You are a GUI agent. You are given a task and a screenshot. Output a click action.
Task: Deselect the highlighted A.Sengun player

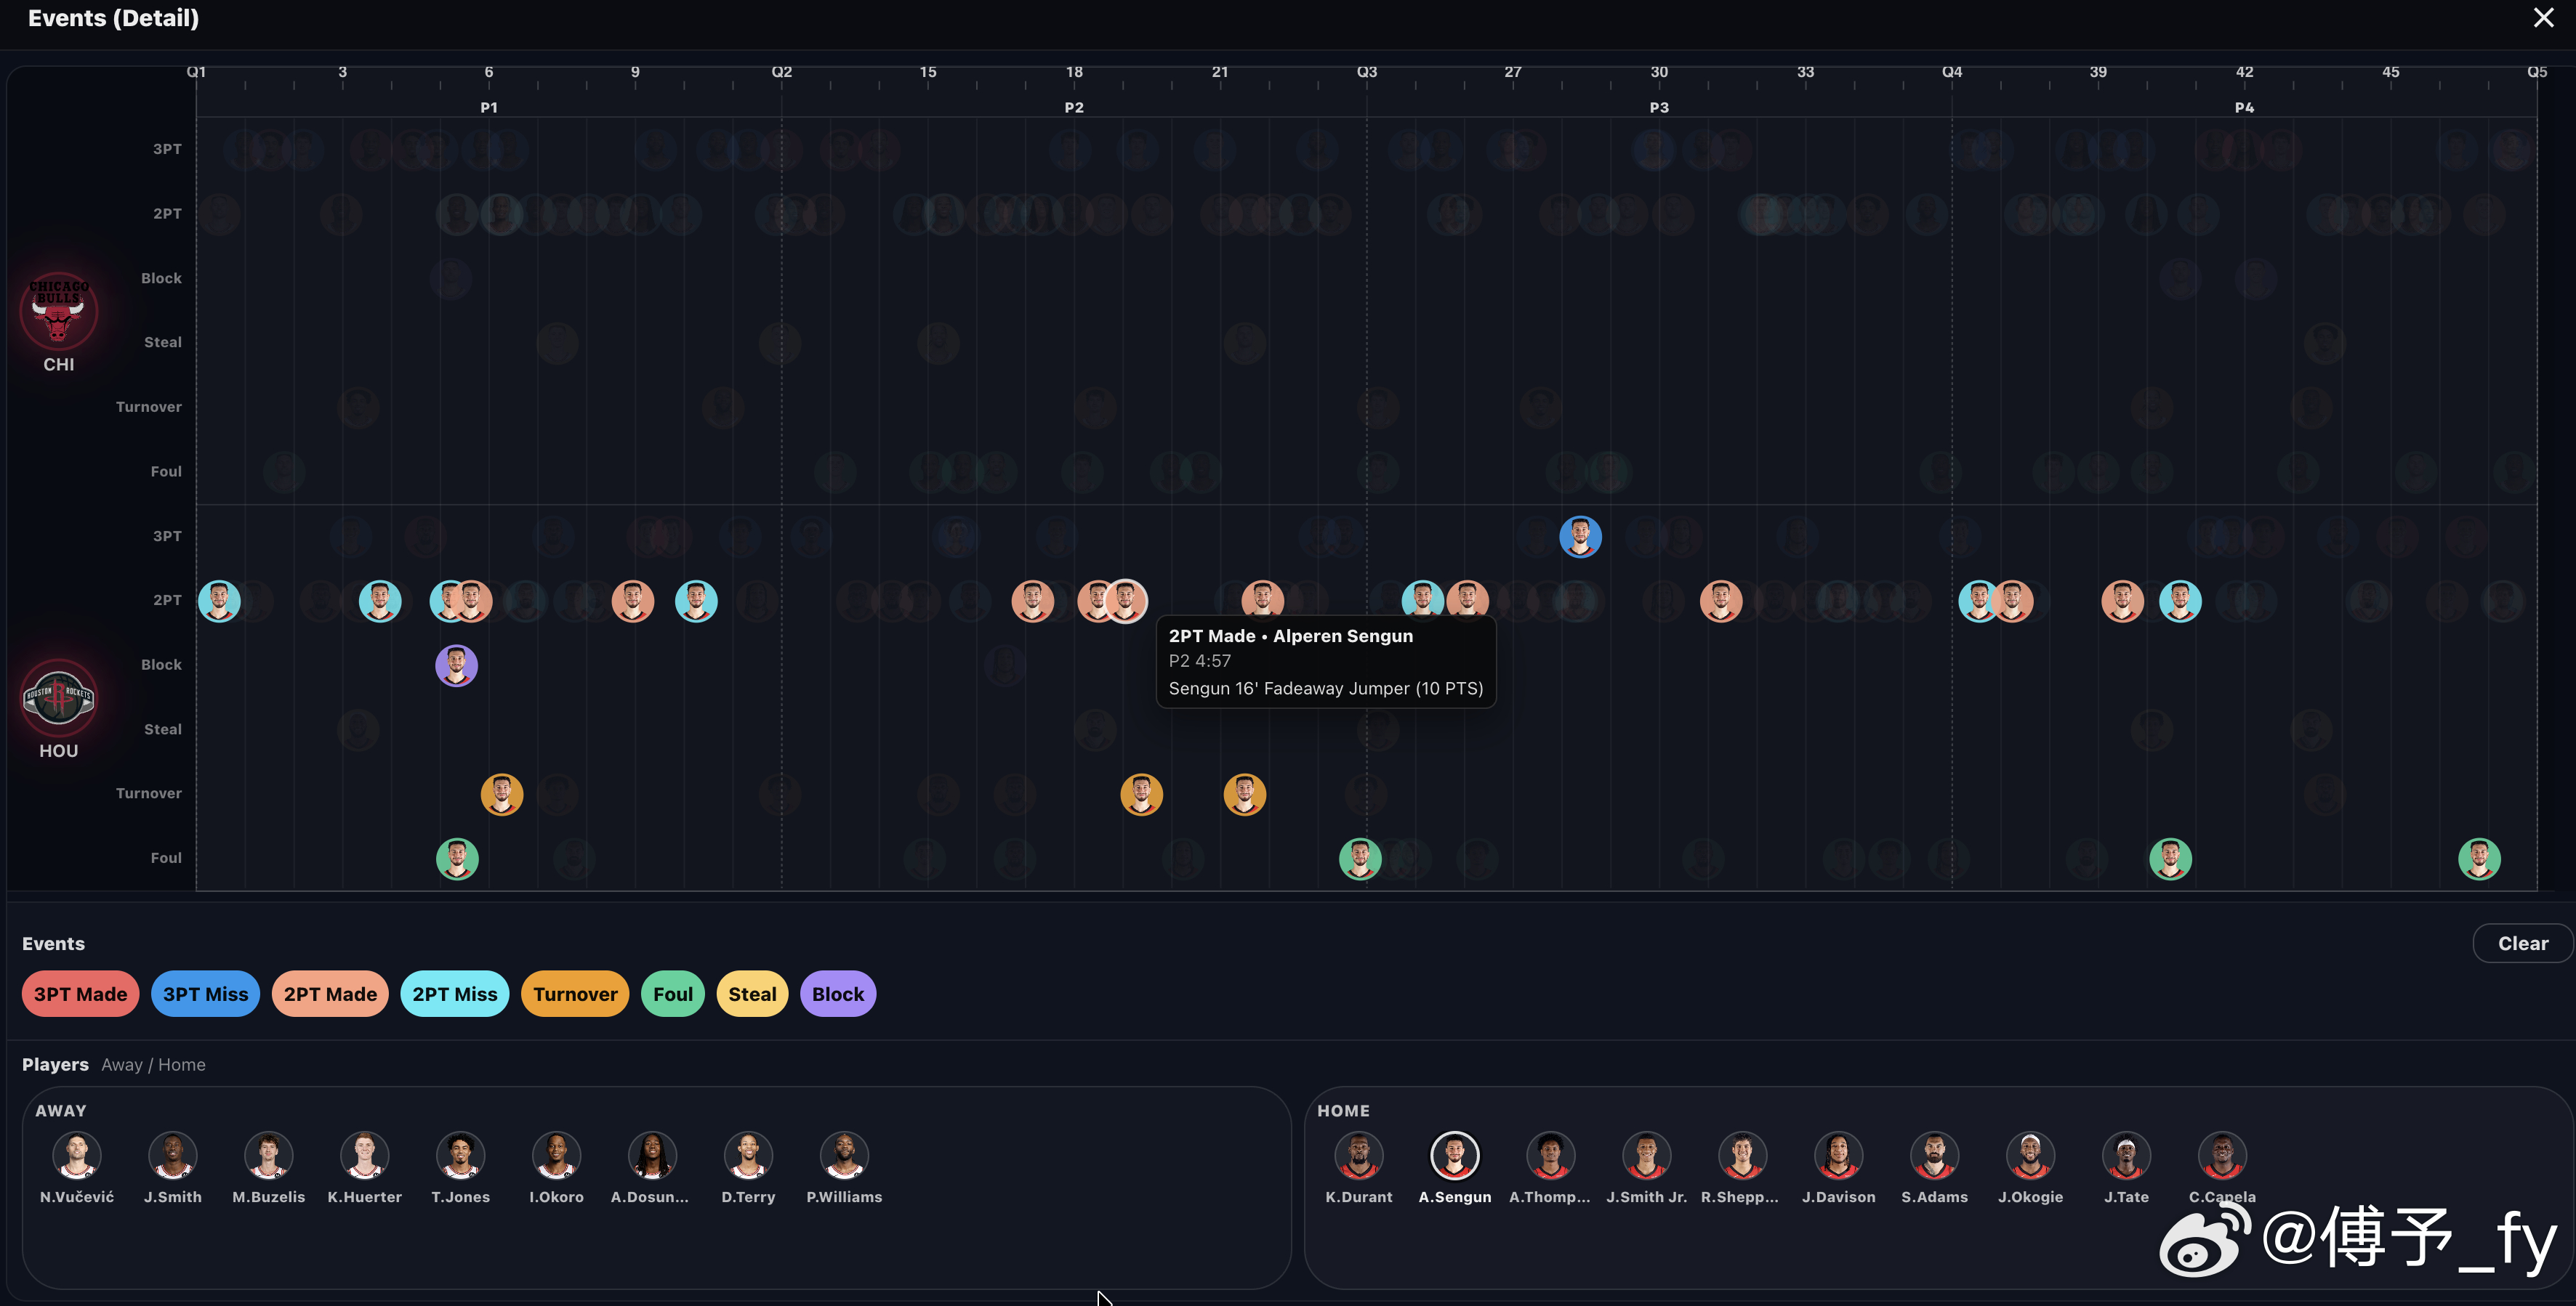[1454, 1156]
